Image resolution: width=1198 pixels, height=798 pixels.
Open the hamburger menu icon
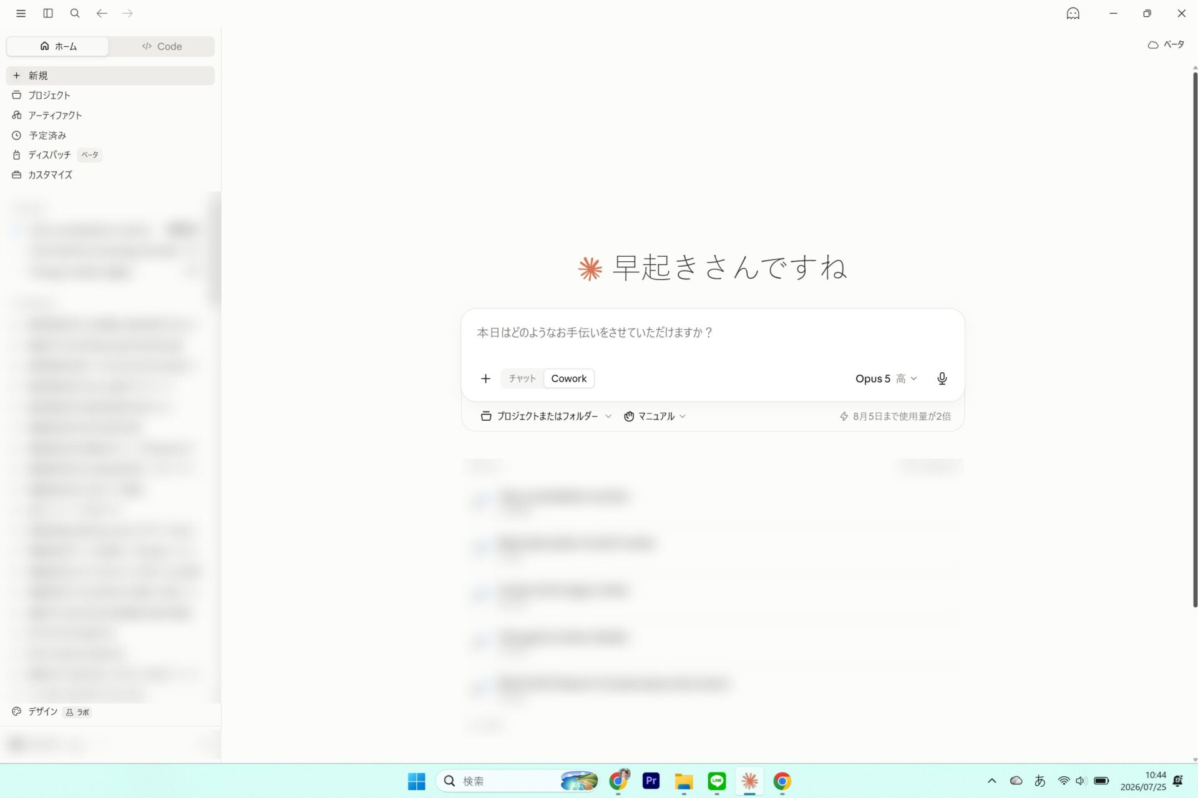coord(21,13)
